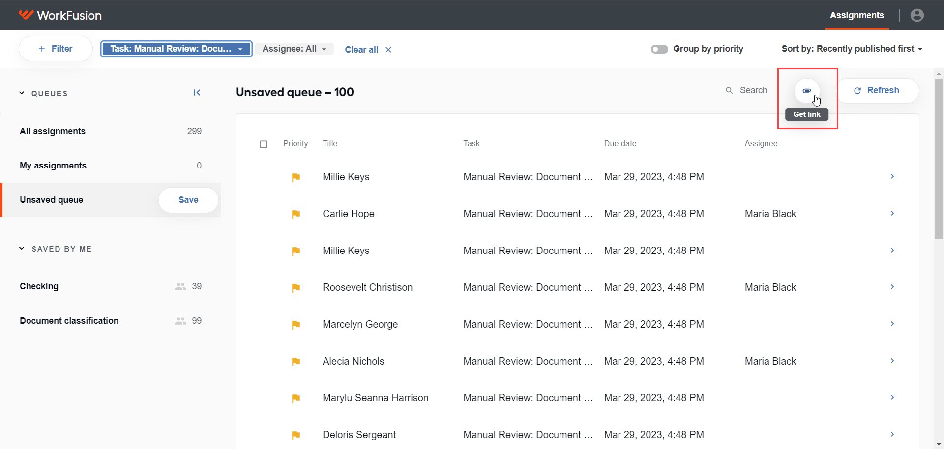944x449 pixels.
Task: Click the WorkFusion logo
Action: (x=60, y=15)
